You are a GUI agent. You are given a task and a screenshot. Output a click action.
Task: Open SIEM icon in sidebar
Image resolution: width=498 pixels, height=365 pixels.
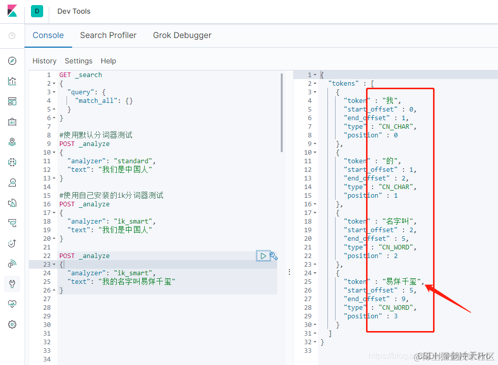coord(12,264)
